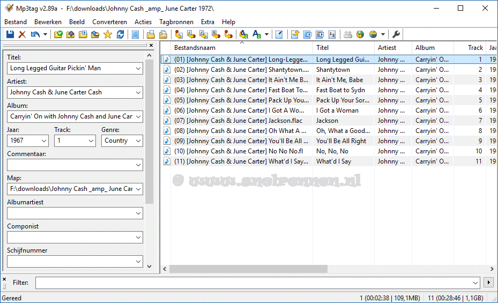Sort by the Bestandsnaam column header

click(242, 48)
